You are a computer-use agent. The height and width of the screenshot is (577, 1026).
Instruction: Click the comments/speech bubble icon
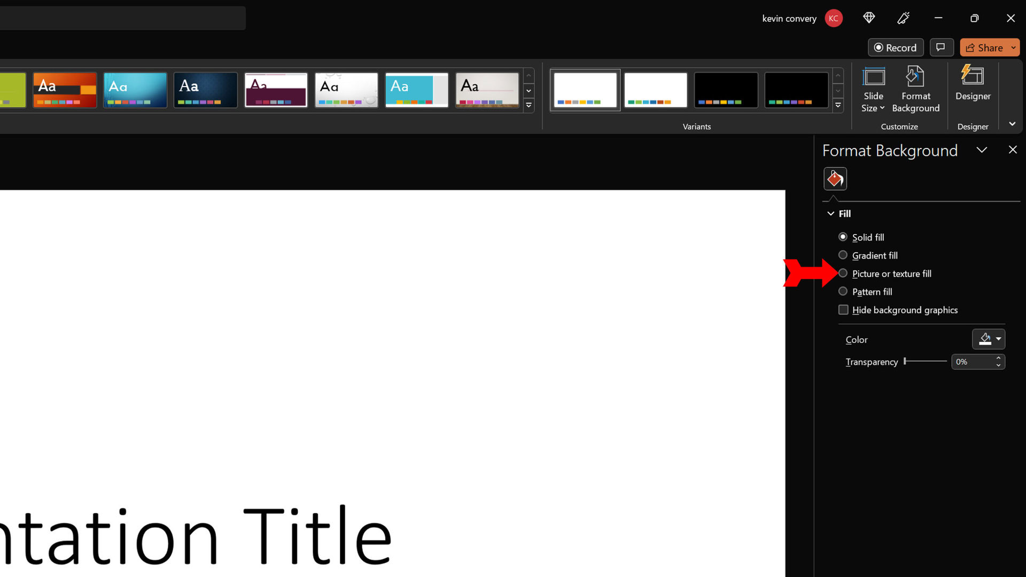pyautogui.click(x=942, y=47)
